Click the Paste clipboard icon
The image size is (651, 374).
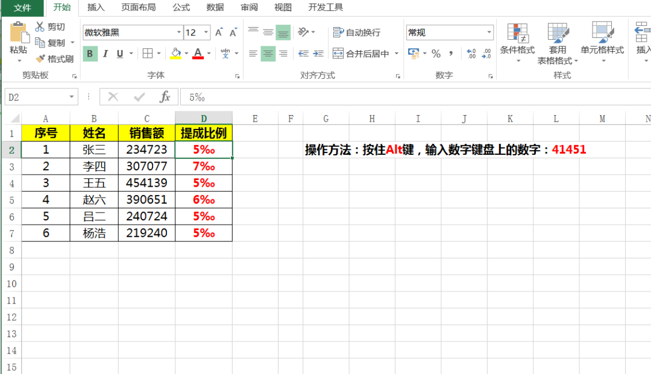19,33
